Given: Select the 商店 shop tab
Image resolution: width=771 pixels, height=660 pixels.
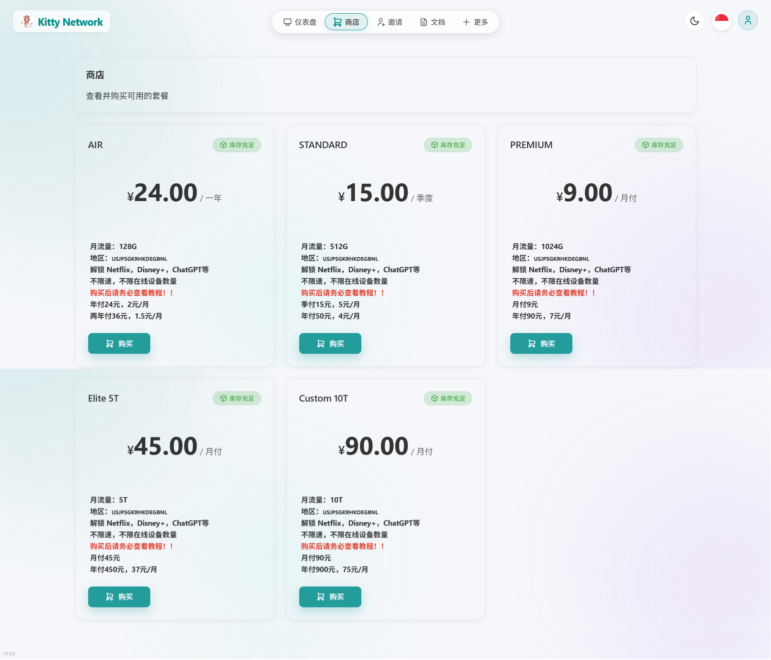Looking at the screenshot, I should coord(346,22).
